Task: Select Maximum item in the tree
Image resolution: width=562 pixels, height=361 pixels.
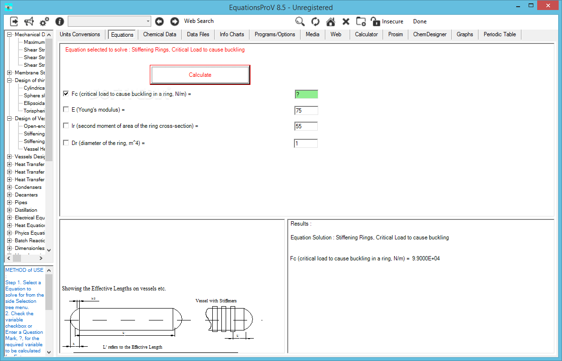Action: [x=34, y=42]
